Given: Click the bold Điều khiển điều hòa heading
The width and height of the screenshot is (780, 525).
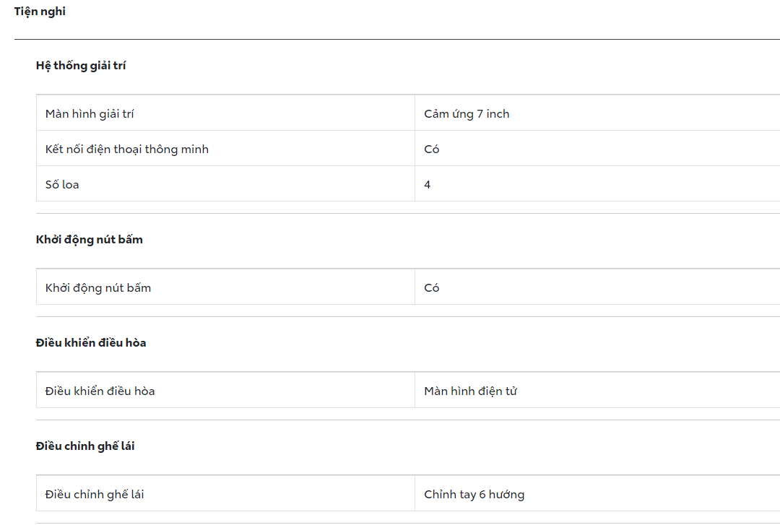Looking at the screenshot, I should click(91, 343).
